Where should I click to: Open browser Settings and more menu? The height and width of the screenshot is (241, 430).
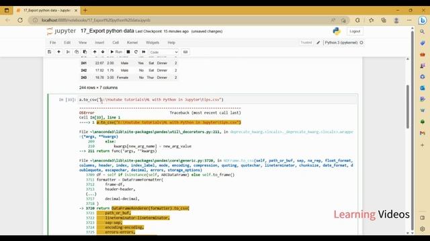pos(409,20)
